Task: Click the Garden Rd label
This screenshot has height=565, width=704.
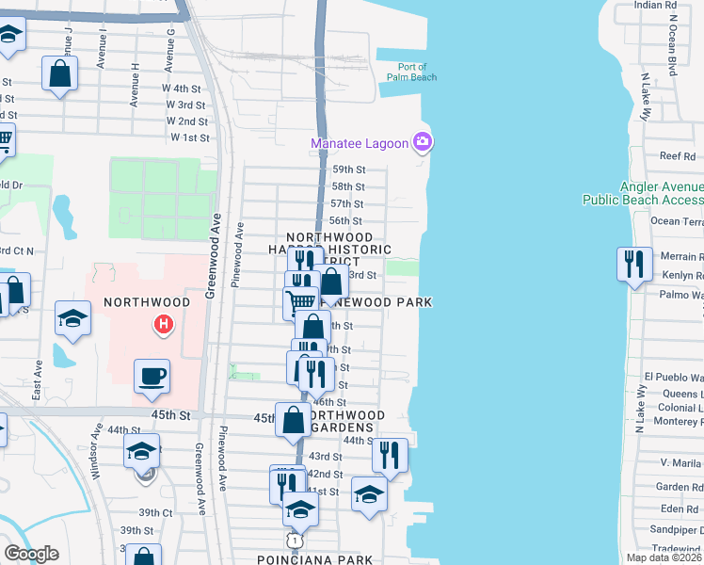Action: (679, 487)
